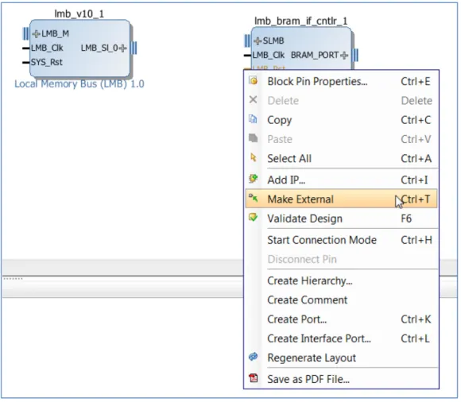Click the Copy icon in context menu
The height and width of the screenshot is (402, 461).
tap(253, 119)
